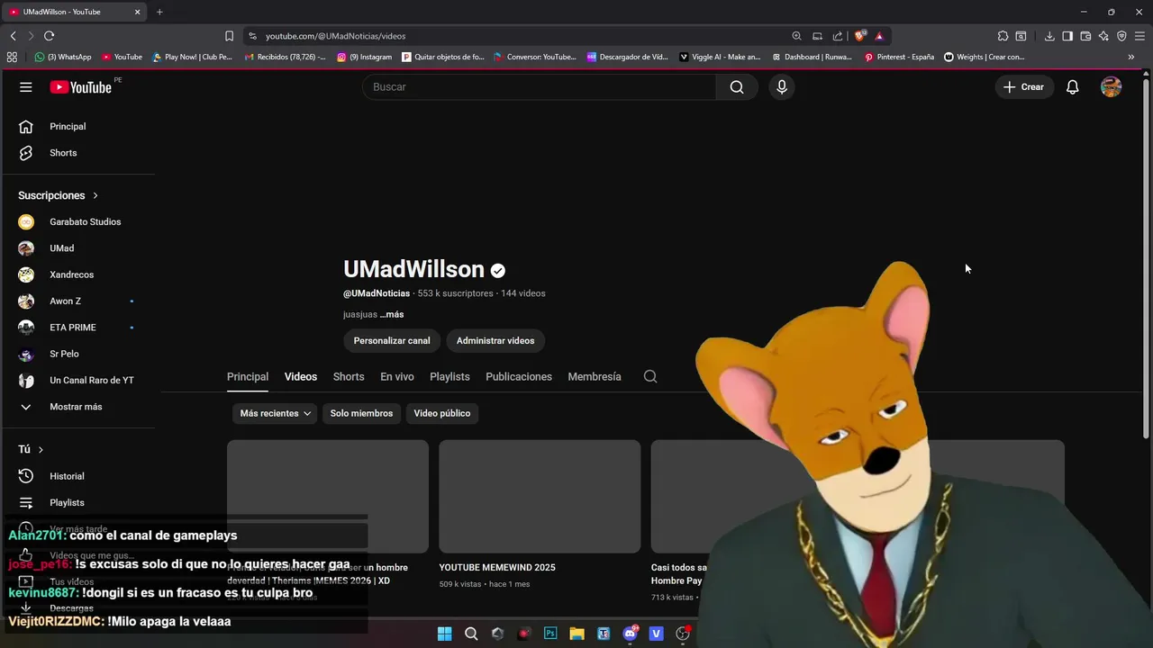Expand the Suscripciones section

58,195
